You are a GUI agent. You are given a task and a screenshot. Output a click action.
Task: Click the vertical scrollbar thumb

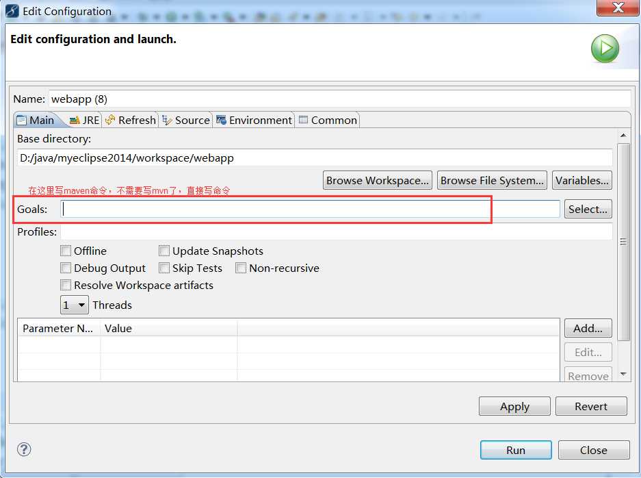pyautogui.click(x=623, y=242)
